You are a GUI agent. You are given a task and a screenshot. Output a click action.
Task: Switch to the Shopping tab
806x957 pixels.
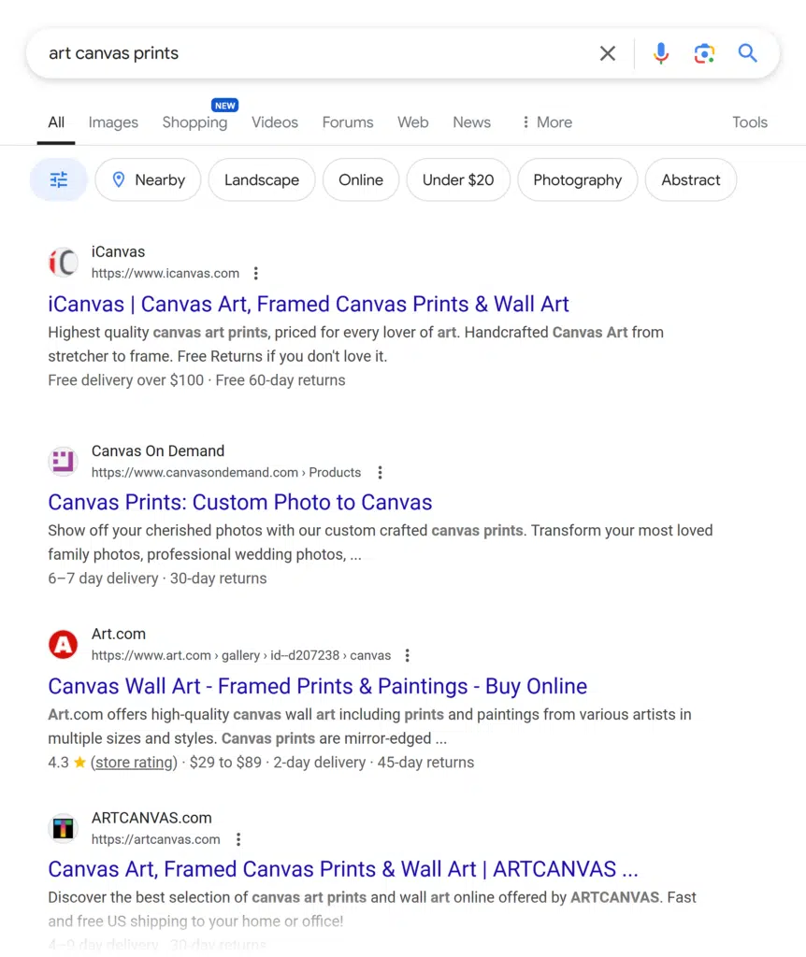click(194, 122)
